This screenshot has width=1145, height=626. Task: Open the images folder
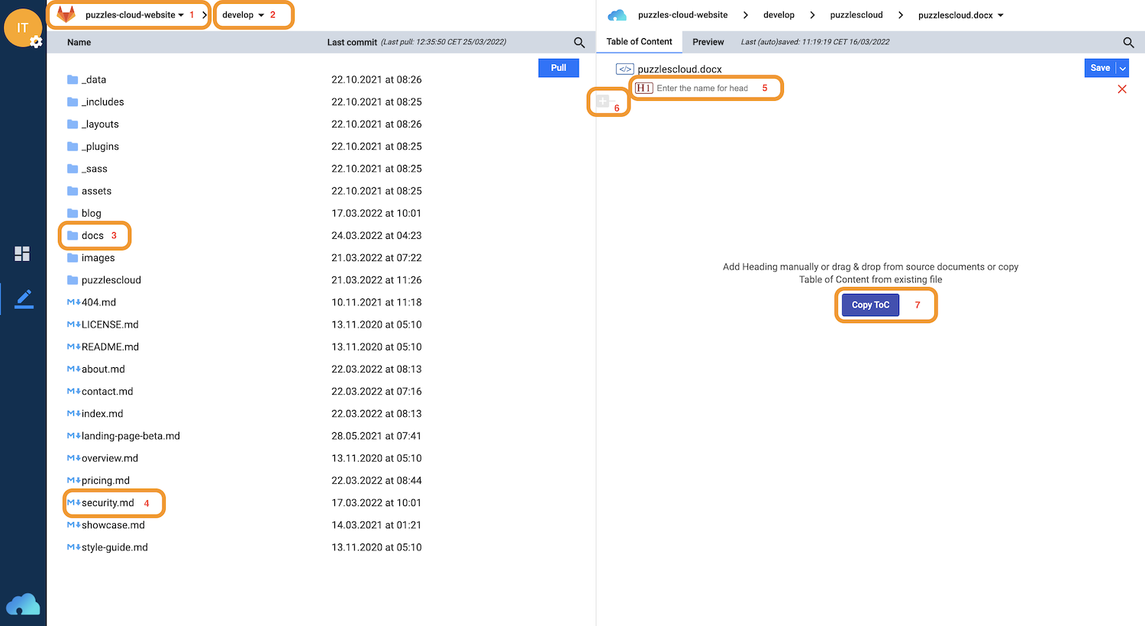click(90, 257)
